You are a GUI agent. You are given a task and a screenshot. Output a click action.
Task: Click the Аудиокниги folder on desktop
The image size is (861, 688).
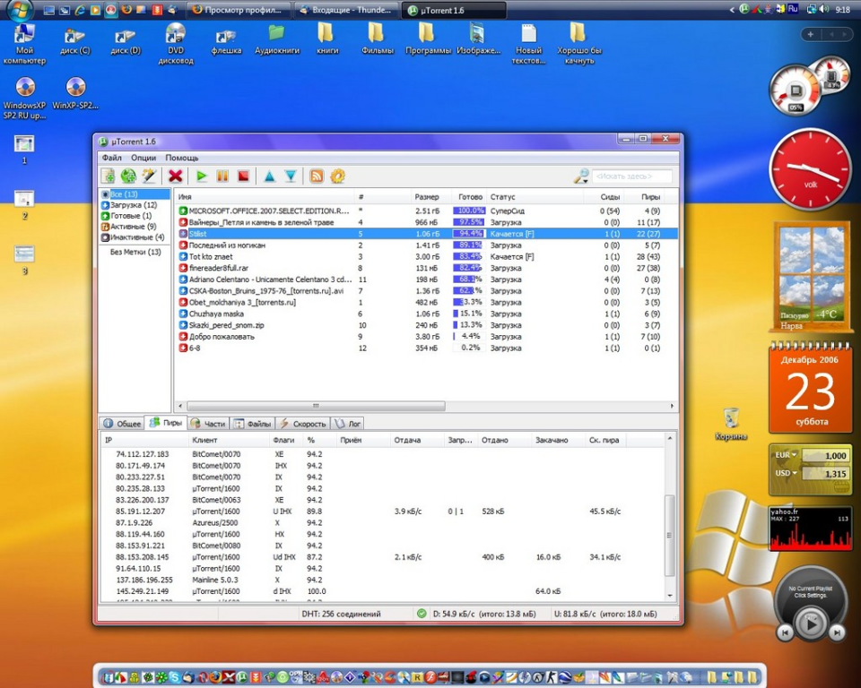pos(277,40)
